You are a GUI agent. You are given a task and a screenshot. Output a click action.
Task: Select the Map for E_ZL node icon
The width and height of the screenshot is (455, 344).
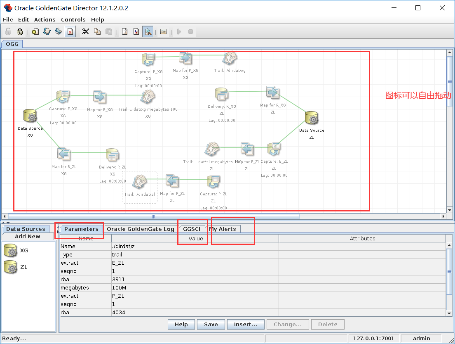click(247, 149)
